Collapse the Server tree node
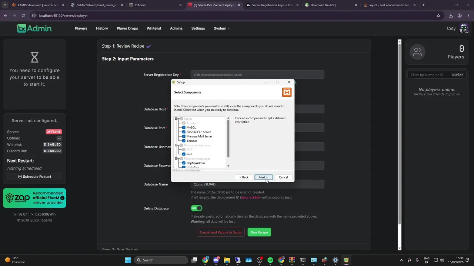Image resolution: width=474 pixels, height=266 pixels. (x=177, y=119)
